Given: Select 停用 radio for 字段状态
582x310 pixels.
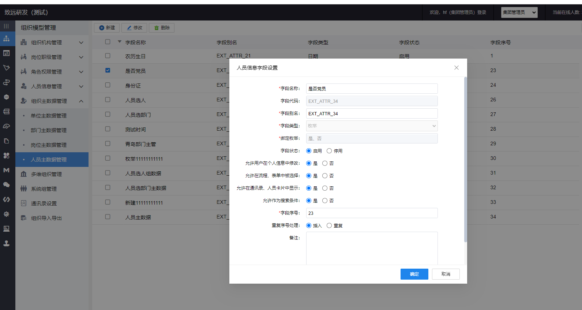Looking at the screenshot, I should coord(329,151).
